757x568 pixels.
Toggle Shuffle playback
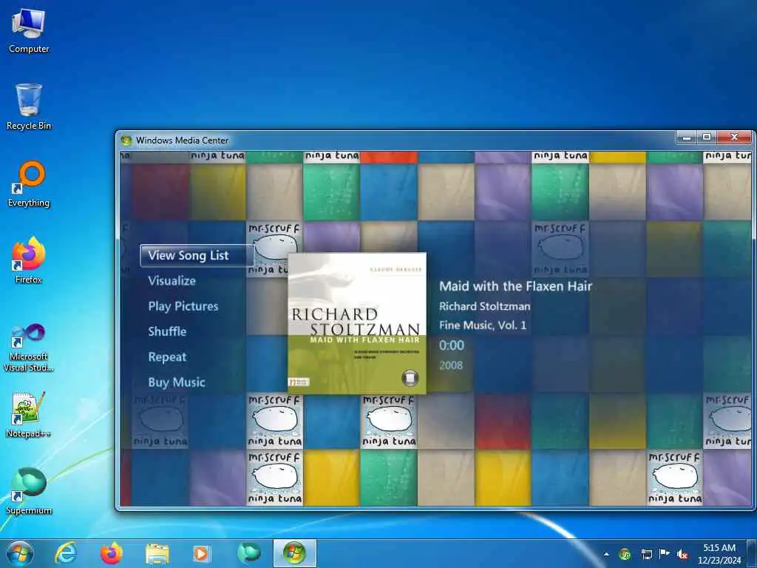tap(167, 331)
